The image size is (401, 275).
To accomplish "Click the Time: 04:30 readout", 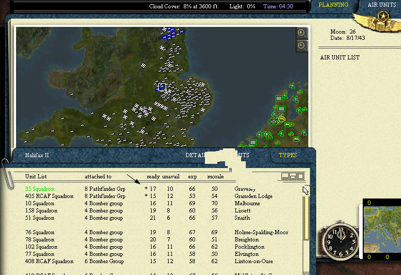I will point(278,6).
